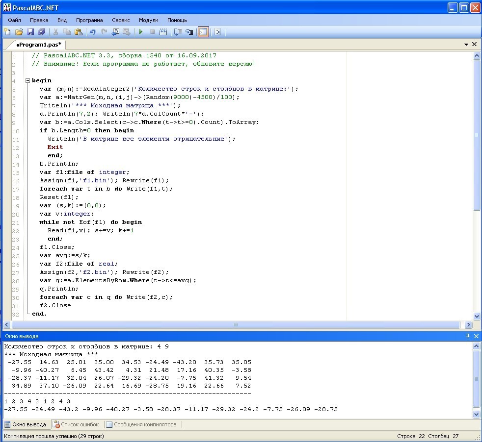Close the Program1.pas editor tab
The width and height of the screenshot is (482, 442).
[x=475, y=44]
